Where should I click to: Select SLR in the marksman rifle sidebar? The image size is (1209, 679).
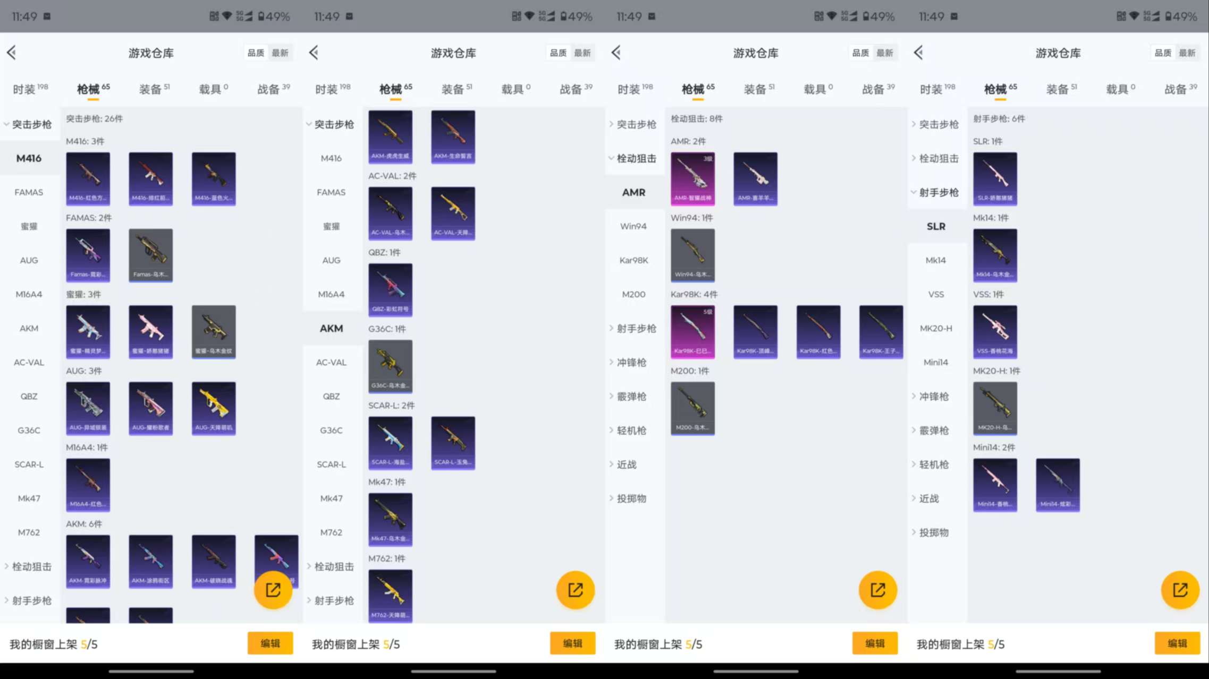[x=936, y=226]
